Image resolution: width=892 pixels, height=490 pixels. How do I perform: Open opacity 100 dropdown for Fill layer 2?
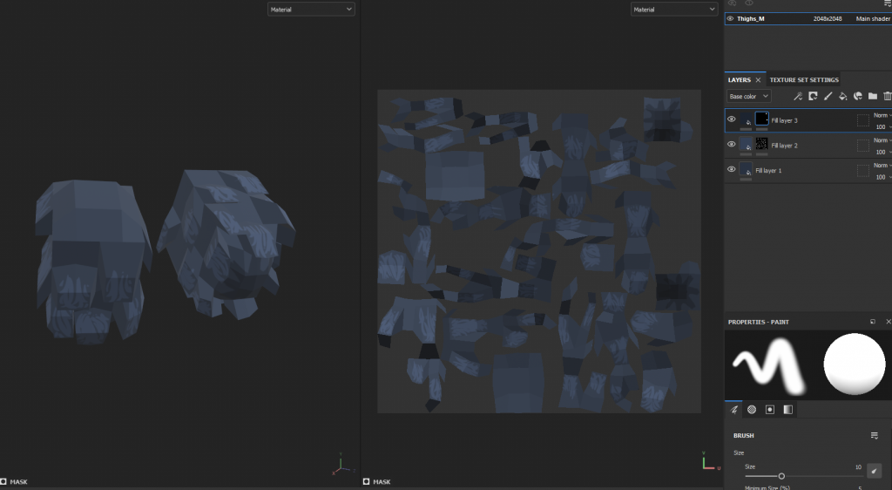point(882,152)
